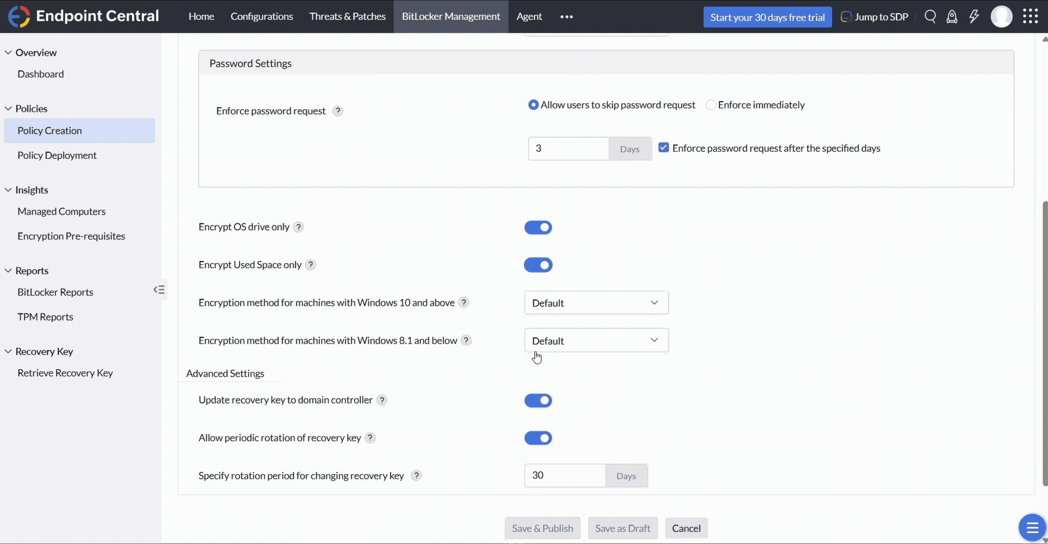The width and height of the screenshot is (1048, 544).
Task: Show help for Update recovery key to domain controller
Action: tap(382, 400)
